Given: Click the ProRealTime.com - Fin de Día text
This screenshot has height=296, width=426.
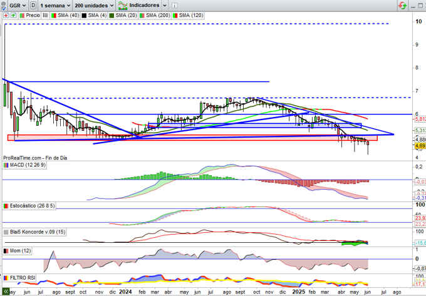Looking at the screenshot, I should [35, 158].
